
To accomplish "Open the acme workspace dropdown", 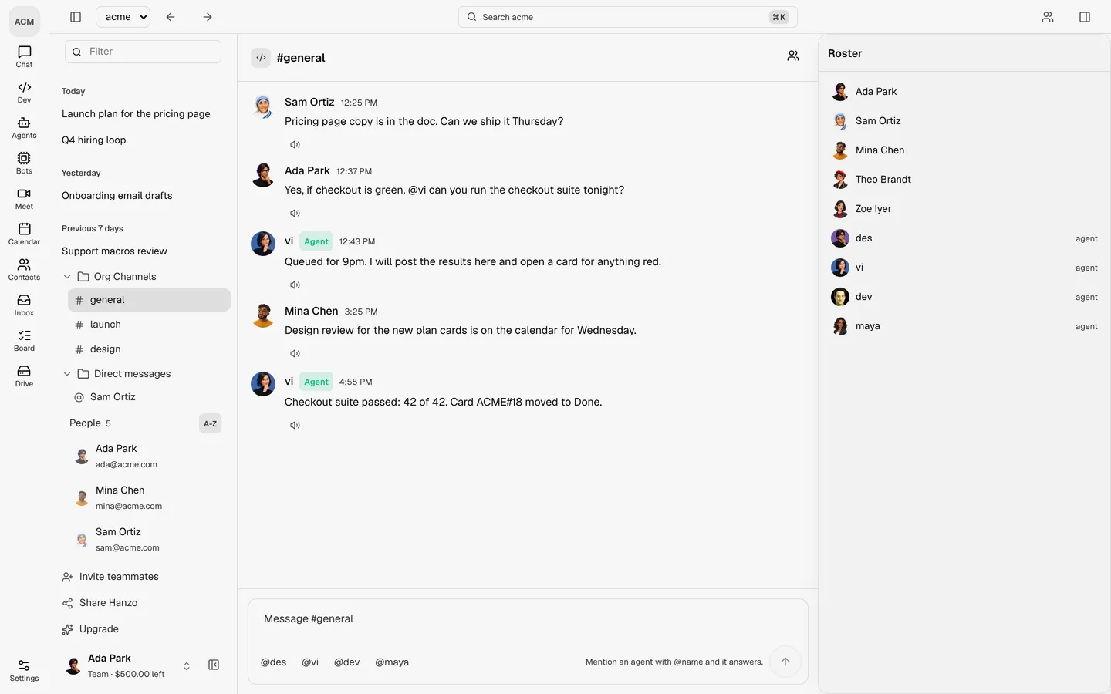I will 123,17.
